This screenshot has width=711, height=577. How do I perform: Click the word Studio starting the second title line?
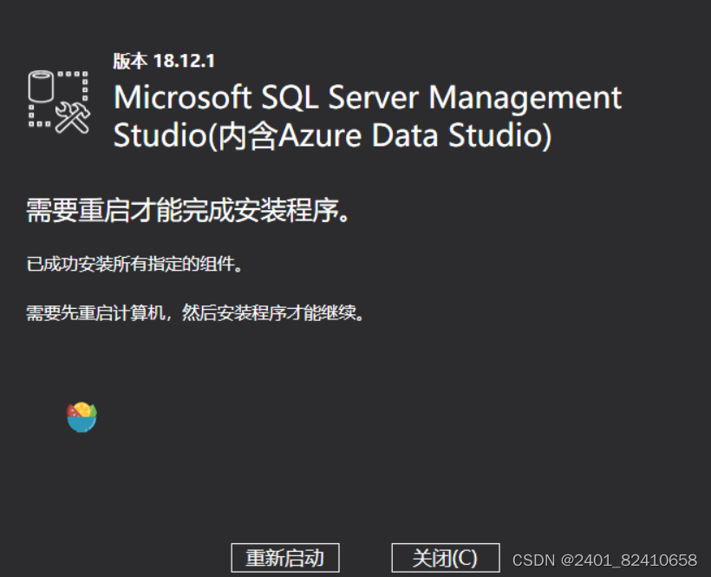tap(160, 135)
